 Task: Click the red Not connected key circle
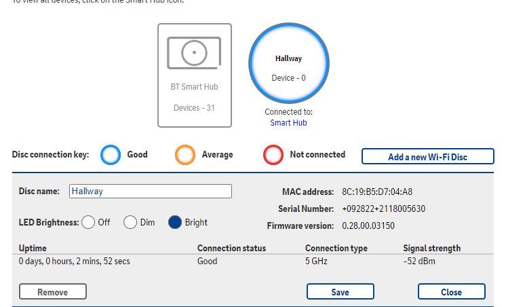(273, 155)
